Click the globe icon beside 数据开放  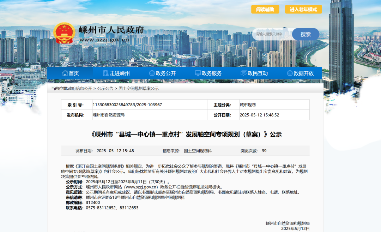pyautogui.click(x=290, y=73)
